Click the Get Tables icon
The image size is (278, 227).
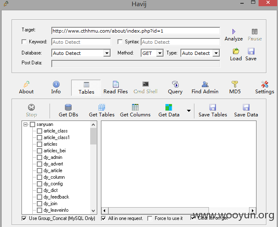(x=102, y=107)
